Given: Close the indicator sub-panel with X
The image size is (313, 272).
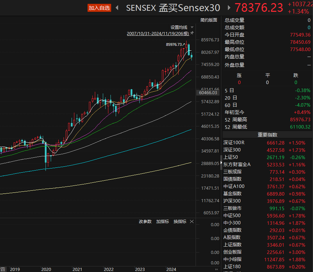Looking at the screenshot, I should click(x=192, y=222).
